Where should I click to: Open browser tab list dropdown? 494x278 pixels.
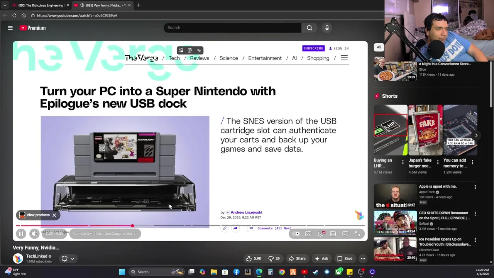5,5
